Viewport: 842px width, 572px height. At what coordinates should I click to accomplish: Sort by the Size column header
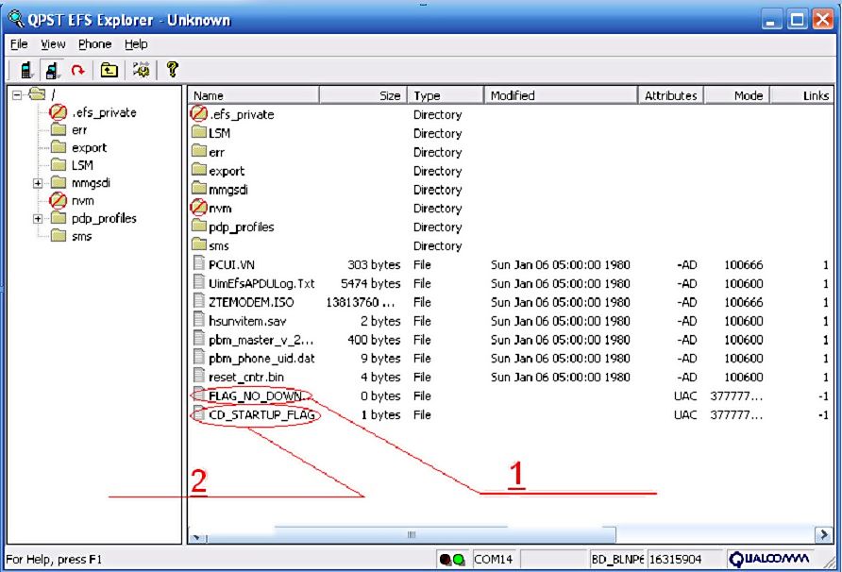click(363, 95)
